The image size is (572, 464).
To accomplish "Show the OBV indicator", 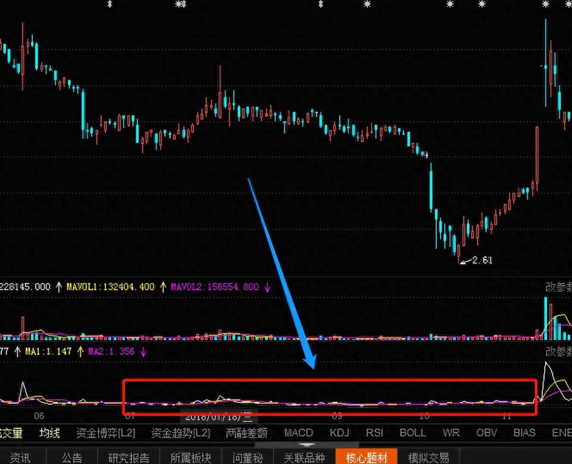I will click(x=487, y=433).
